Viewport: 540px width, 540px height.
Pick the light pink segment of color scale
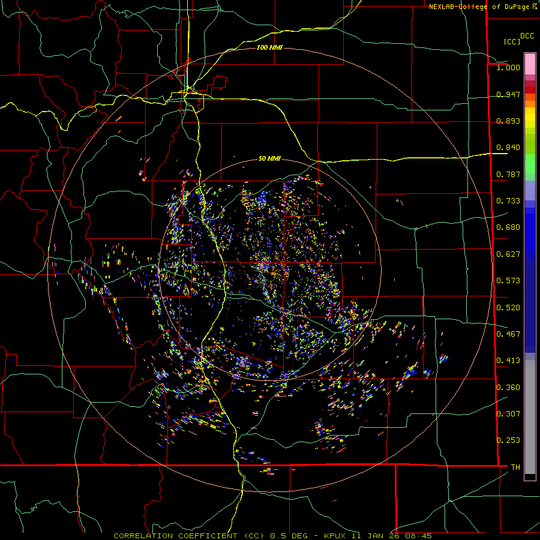[x=530, y=64]
